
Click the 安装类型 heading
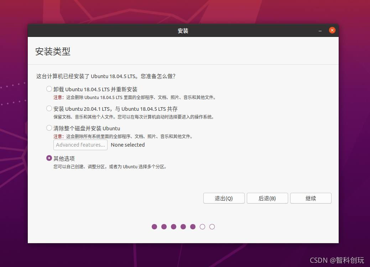click(53, 51)
